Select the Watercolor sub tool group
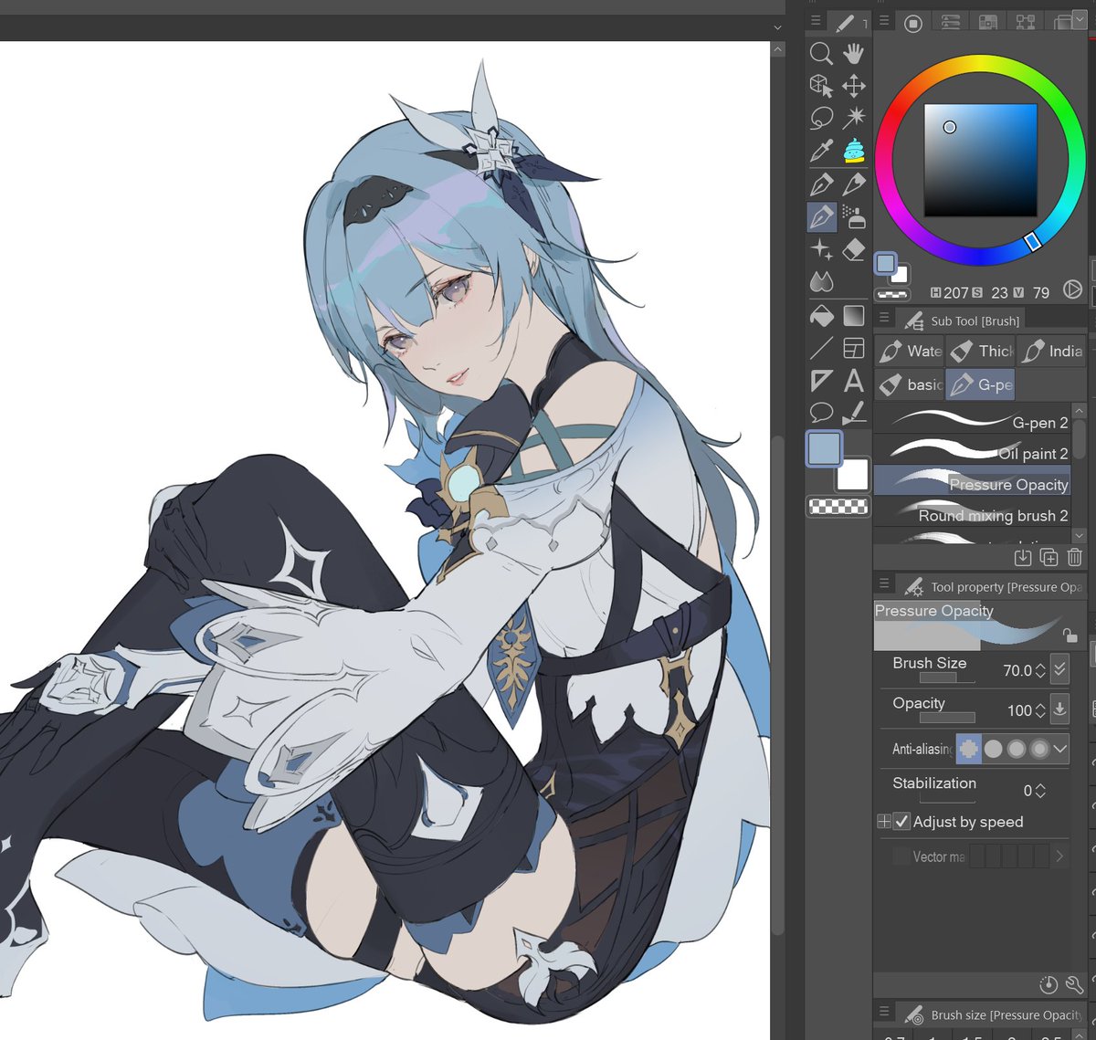This screenshot has height=1040, width=1096. 909,351
